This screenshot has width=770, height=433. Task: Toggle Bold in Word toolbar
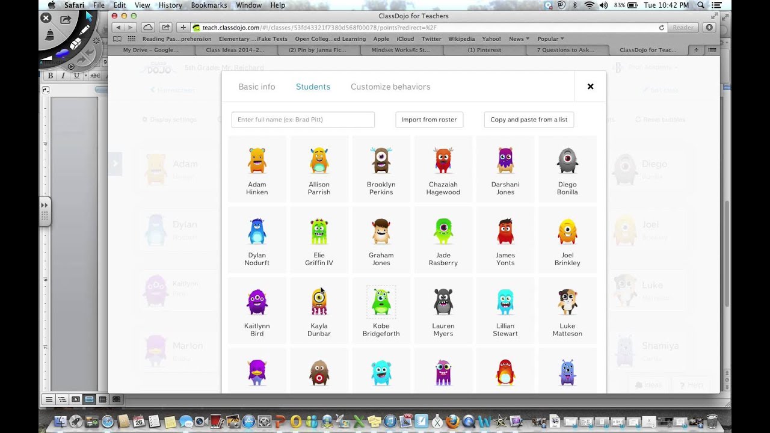(x=51, y=76)
